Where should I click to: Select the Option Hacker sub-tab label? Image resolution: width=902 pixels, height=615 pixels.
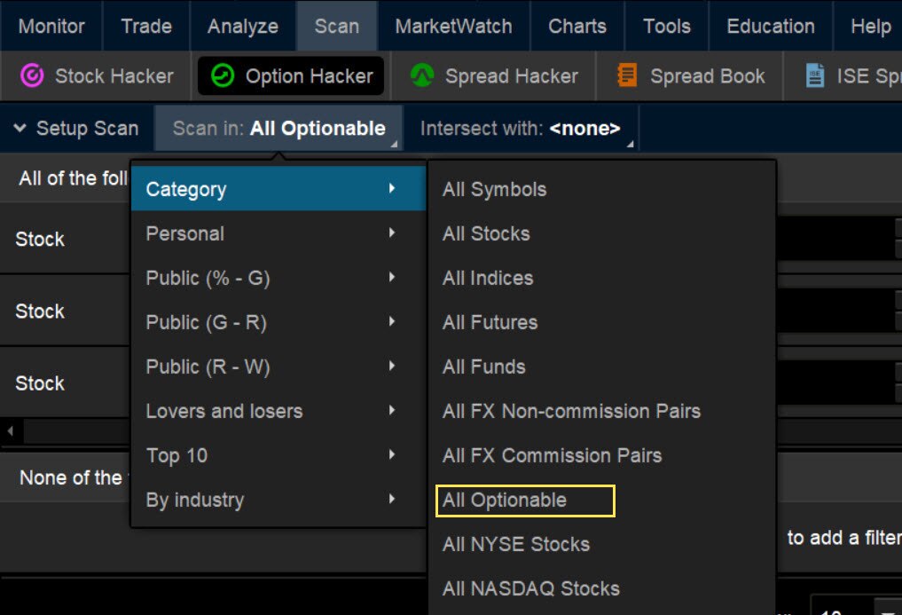[x=309, y=76]
